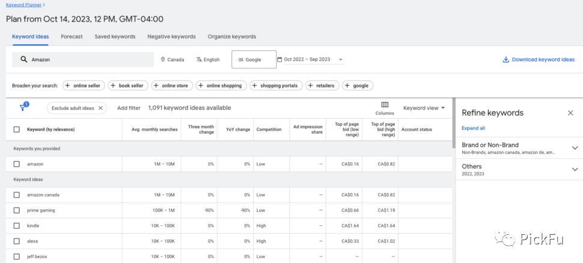Click the table vertical scrollbar
Image resolution: width=583 pixels, height=263 pixels.
(454, 123)
